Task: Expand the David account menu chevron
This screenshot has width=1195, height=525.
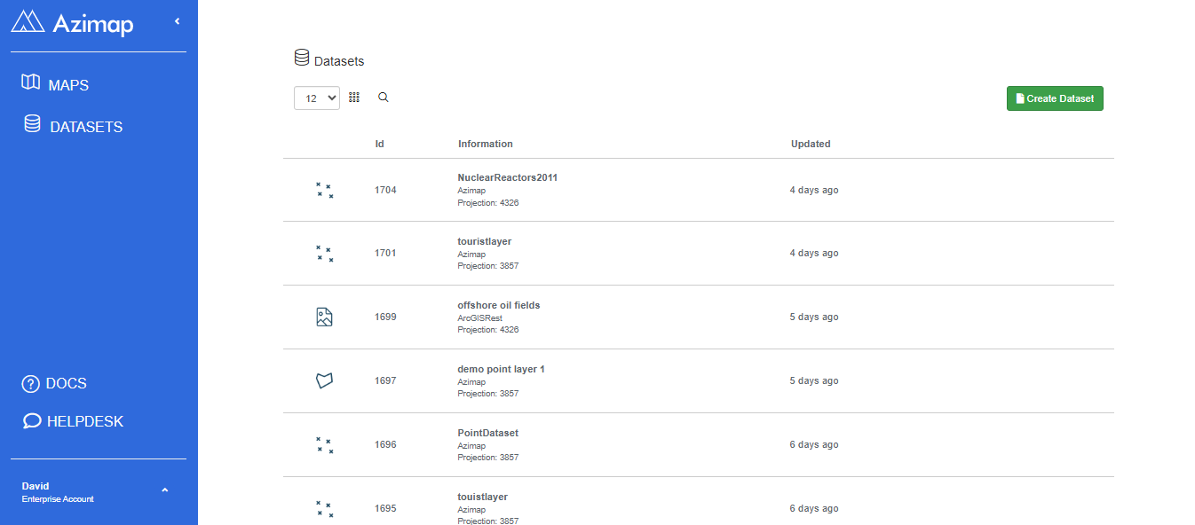Action: tap(164, 490)
